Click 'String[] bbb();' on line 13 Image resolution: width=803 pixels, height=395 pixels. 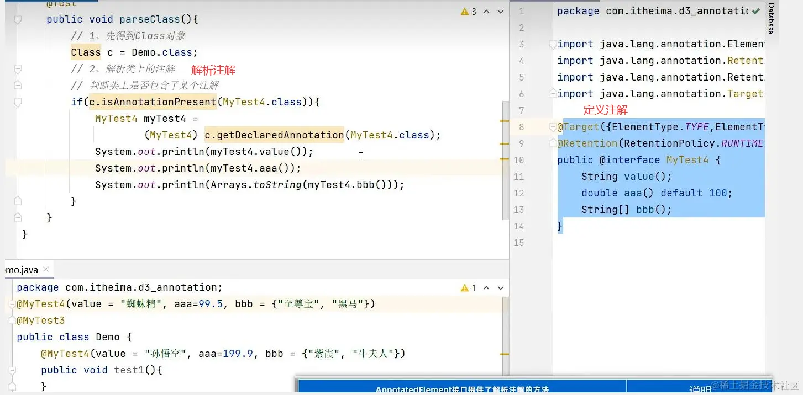point(627,210)
